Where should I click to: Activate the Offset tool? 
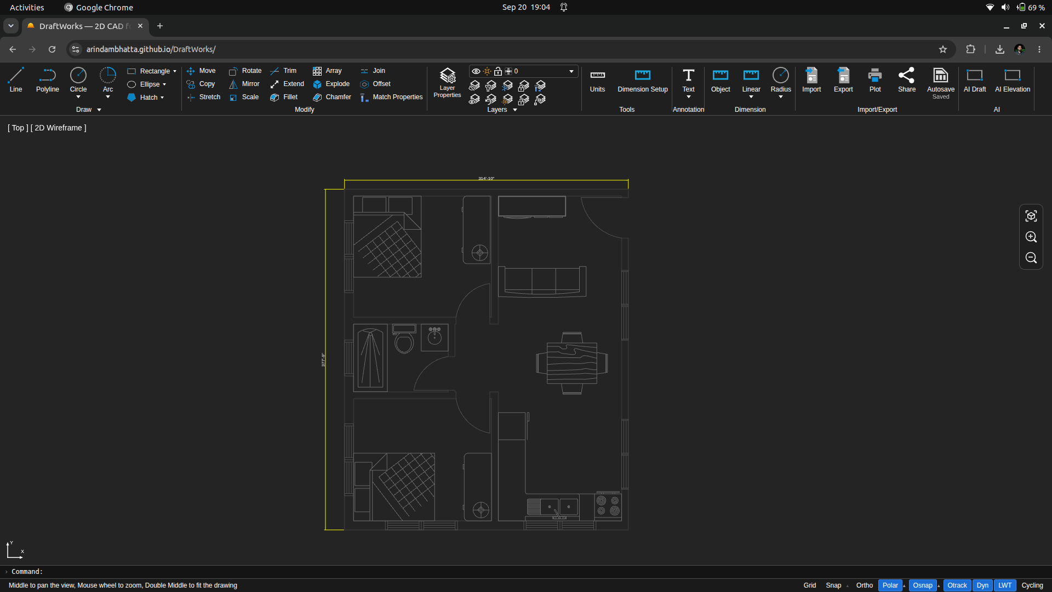(x=375, y=84)
